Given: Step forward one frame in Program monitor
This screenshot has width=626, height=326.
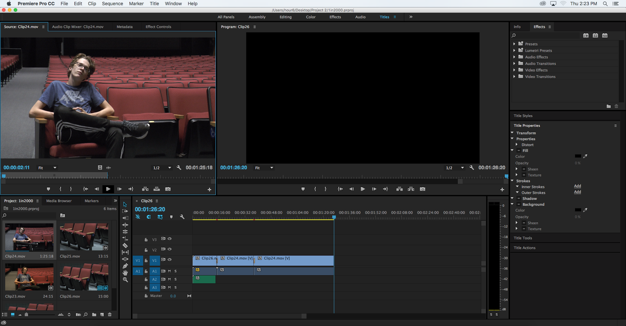Looking at the screenshot, I should point(374,189).
